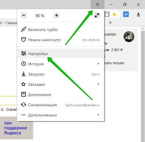Minimize the browser window
This screenshot has width=145, height=142.
tap(111, 4)
